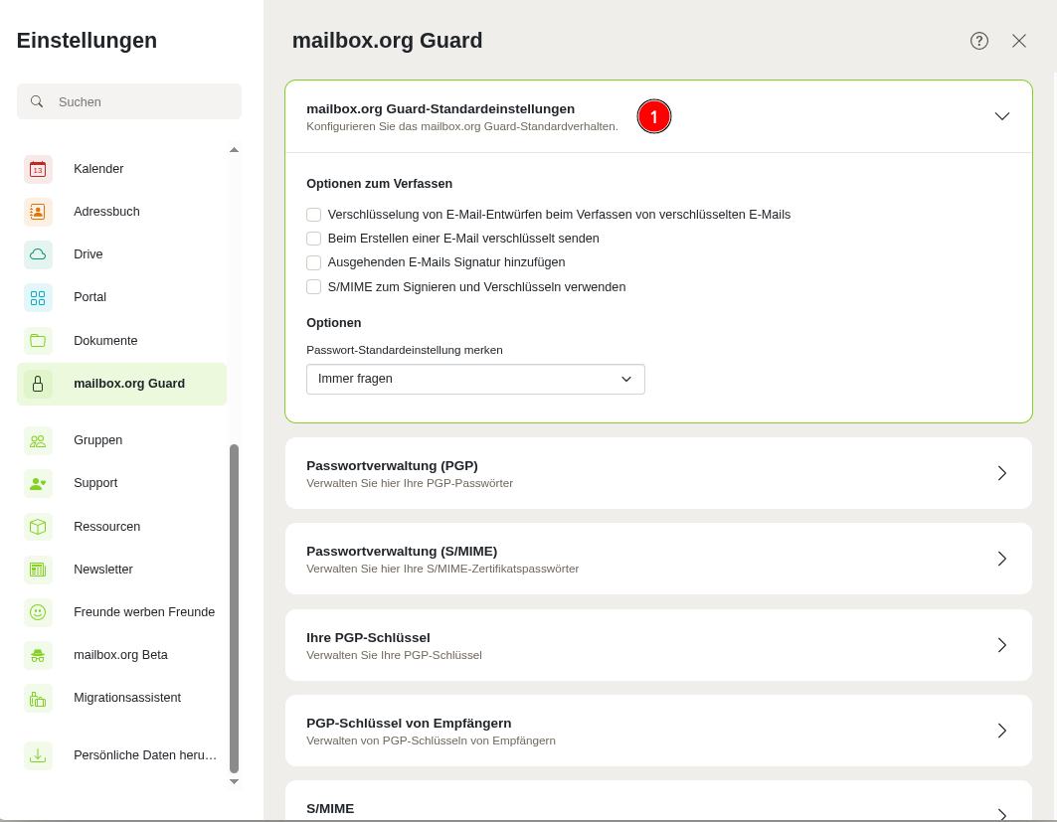This screenshot has height=822, width=1057.
Task: Click the Suchen search field
Action: (128, 101)
